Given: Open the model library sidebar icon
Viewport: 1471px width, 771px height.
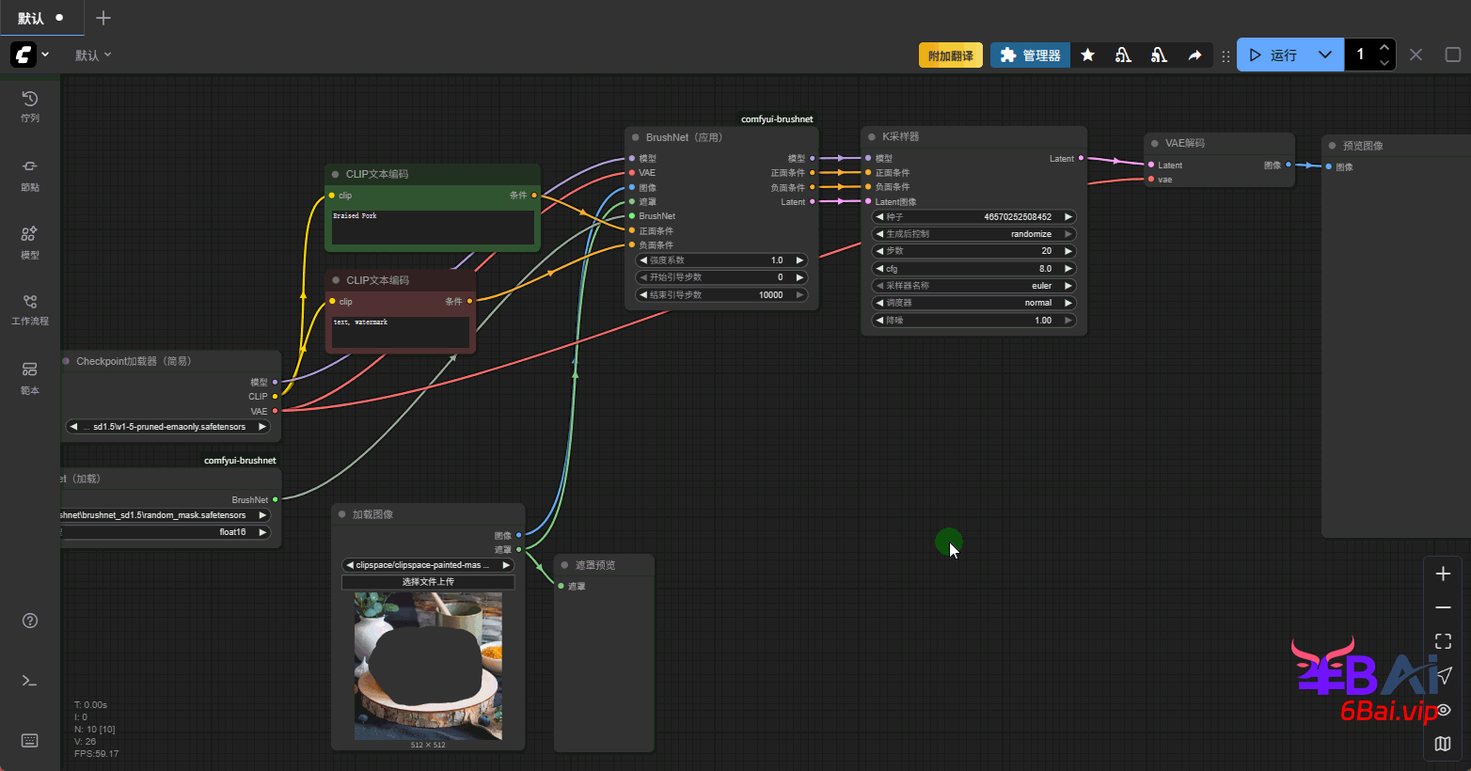Looking at the screenshot, I should tap(30, 241).
